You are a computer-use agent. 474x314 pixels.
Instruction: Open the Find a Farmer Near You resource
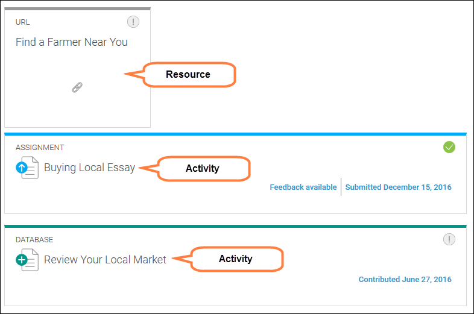pyautogui.click(x=71, y=42)
